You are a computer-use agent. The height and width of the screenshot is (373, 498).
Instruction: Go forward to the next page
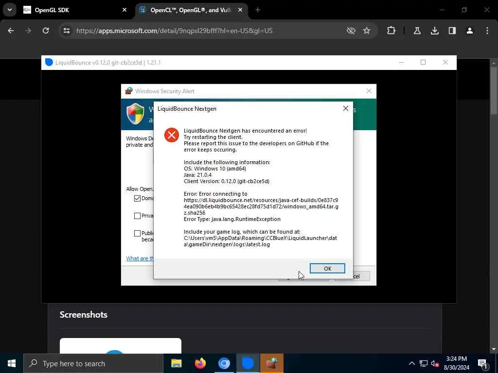tap(28, 31)
